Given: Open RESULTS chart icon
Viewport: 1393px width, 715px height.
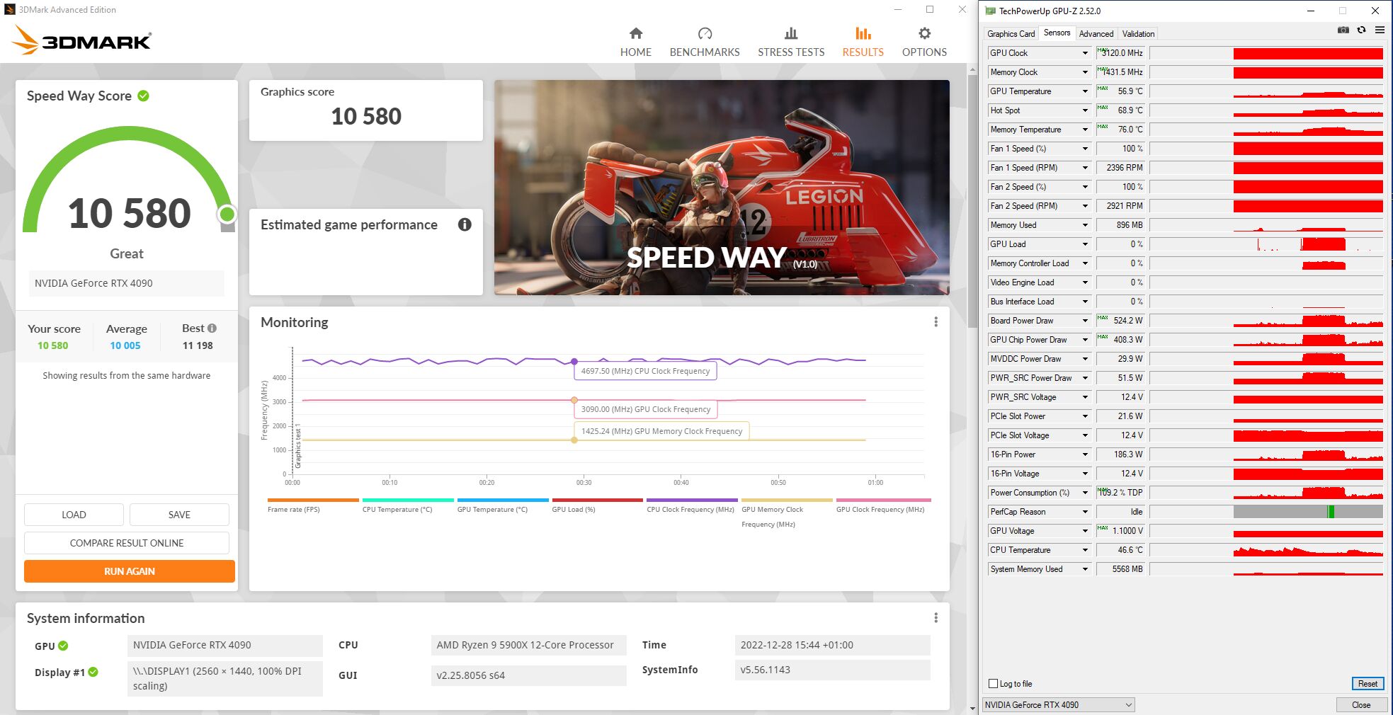Looking at the screenshot, I should [x=863, y=33].
